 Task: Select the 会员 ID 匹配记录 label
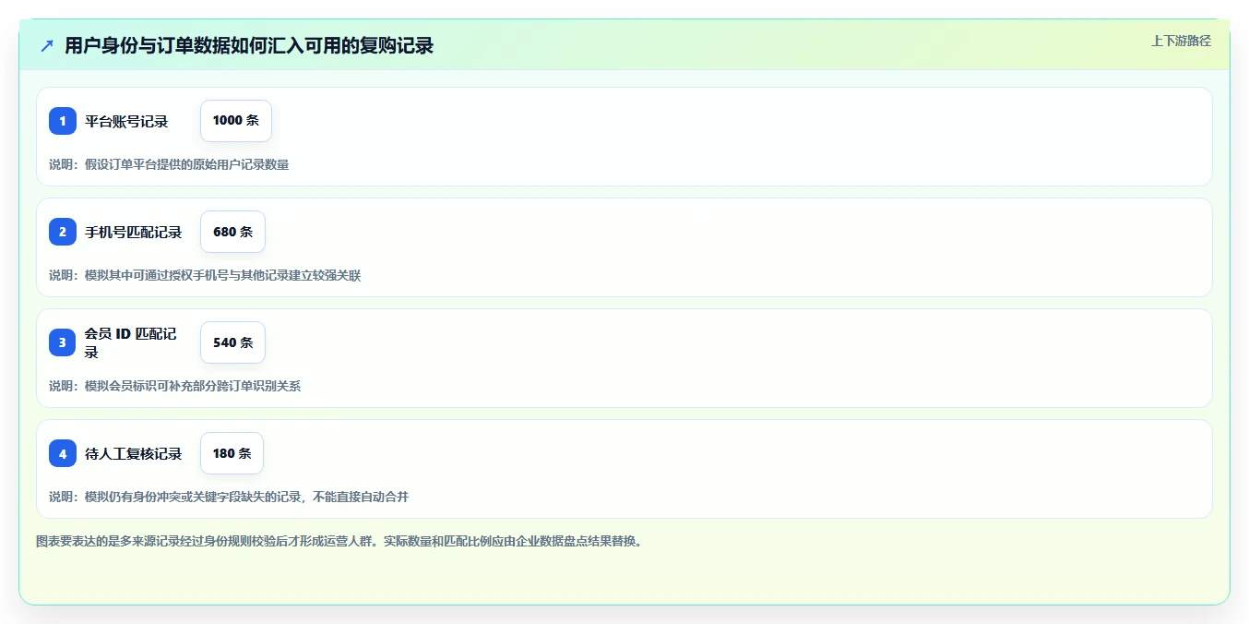coord(131,342)
